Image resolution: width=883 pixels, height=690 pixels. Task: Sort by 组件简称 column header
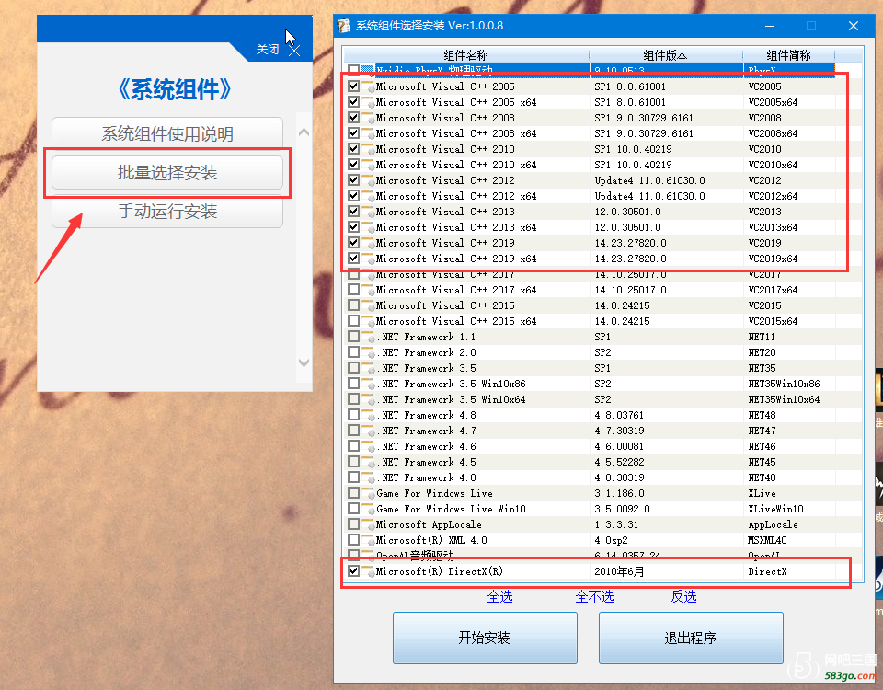click(788, 55)
